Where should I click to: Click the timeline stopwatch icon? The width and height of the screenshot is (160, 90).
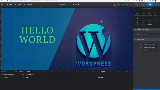pos(21,71)
